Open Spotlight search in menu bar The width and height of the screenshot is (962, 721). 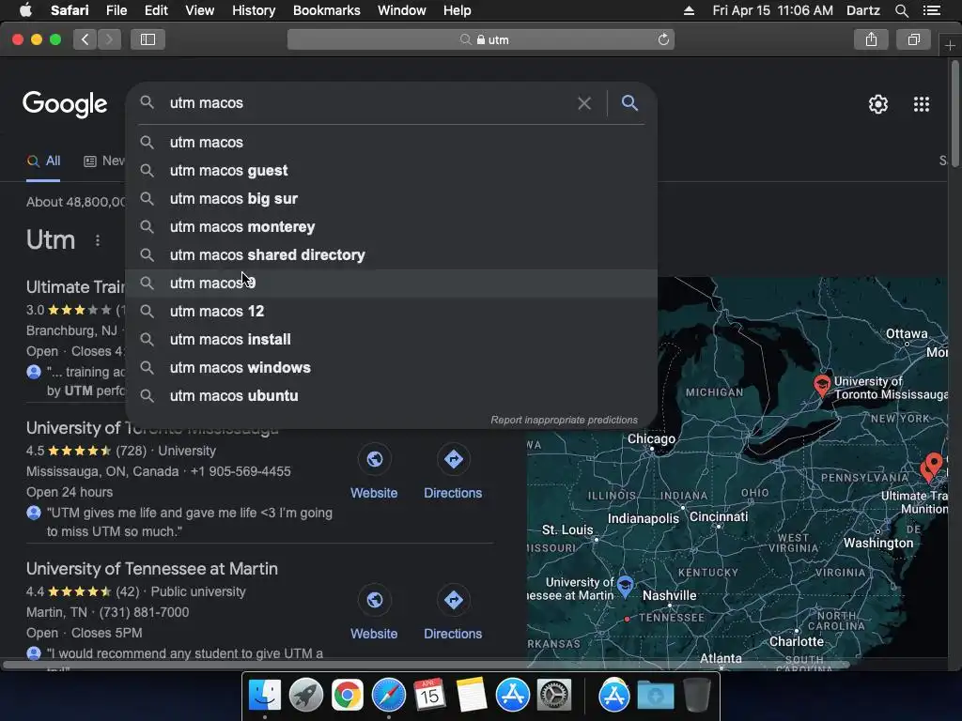coord(901,10)
